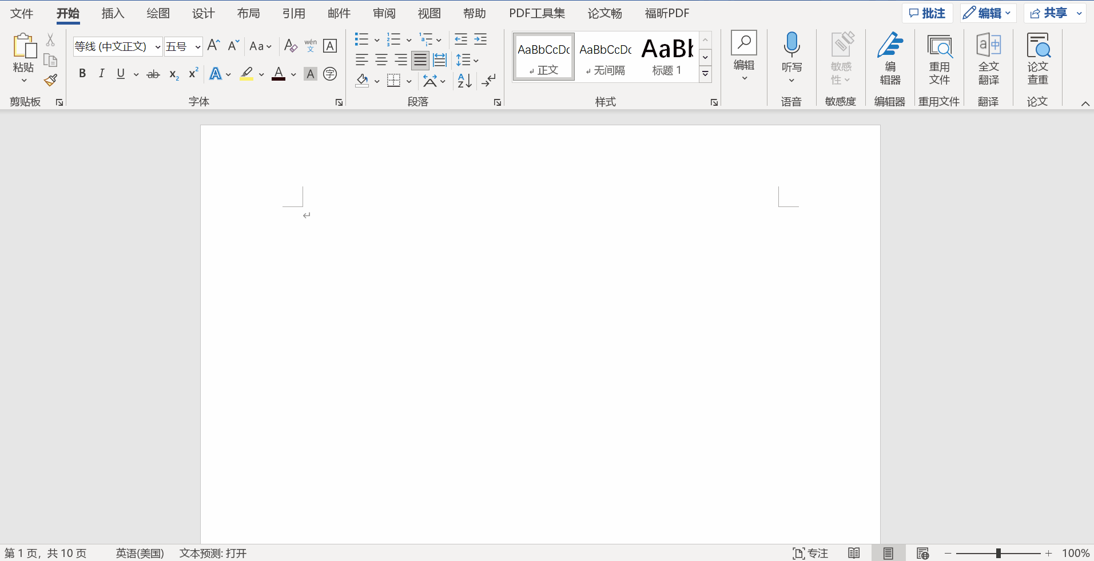
Task: Collapse the ribbon with the up chevron
Action: [1085, 104]
